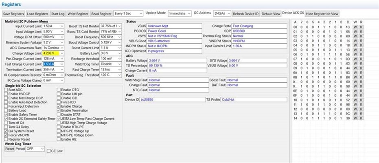Click Charge State Fast Charging field
The width and height of the screenshot is (379, 163).
tap(259, 26)
